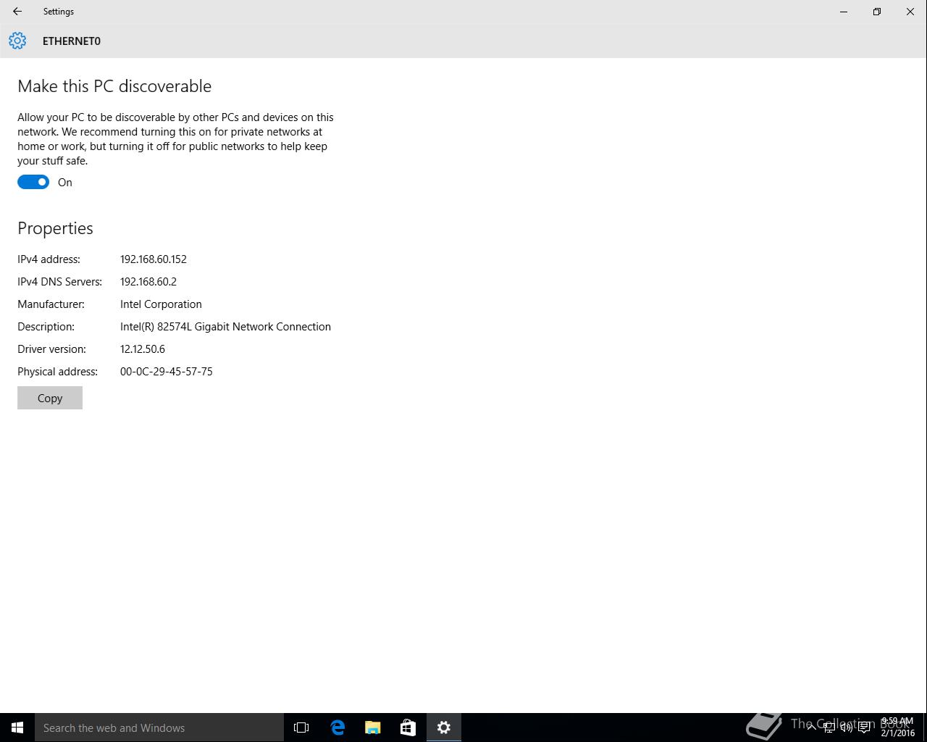Open the Windows Store from the taskbar
Viewport: 927px width, 742px height.
(x=408, y=728)
